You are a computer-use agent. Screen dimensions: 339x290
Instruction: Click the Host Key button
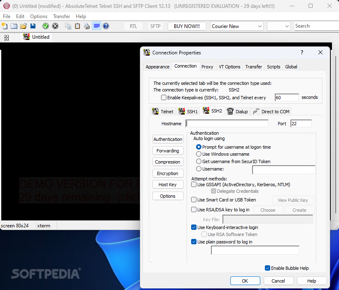[x=168, y=185]
